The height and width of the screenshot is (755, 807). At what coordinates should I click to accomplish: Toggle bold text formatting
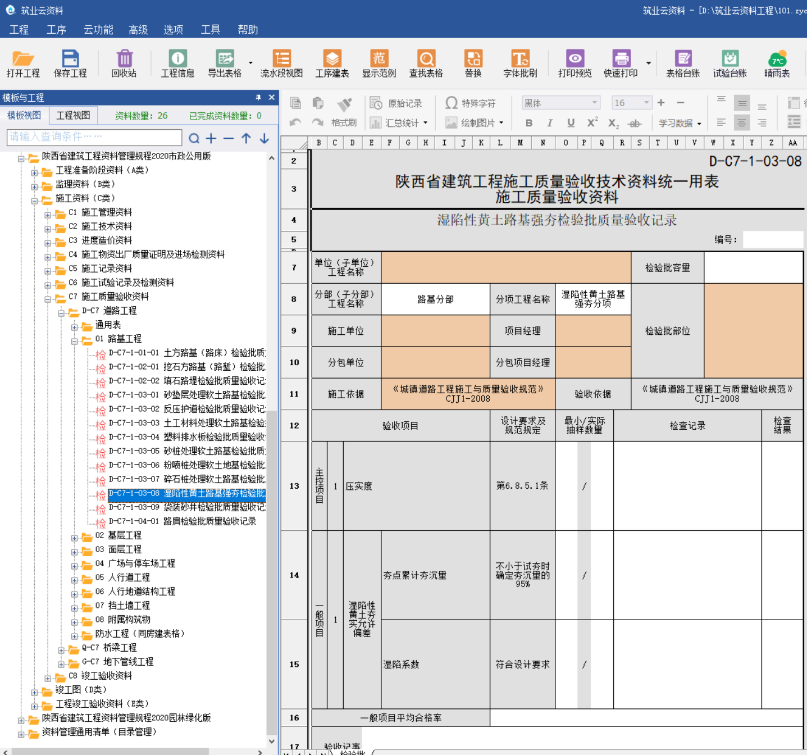529,123
